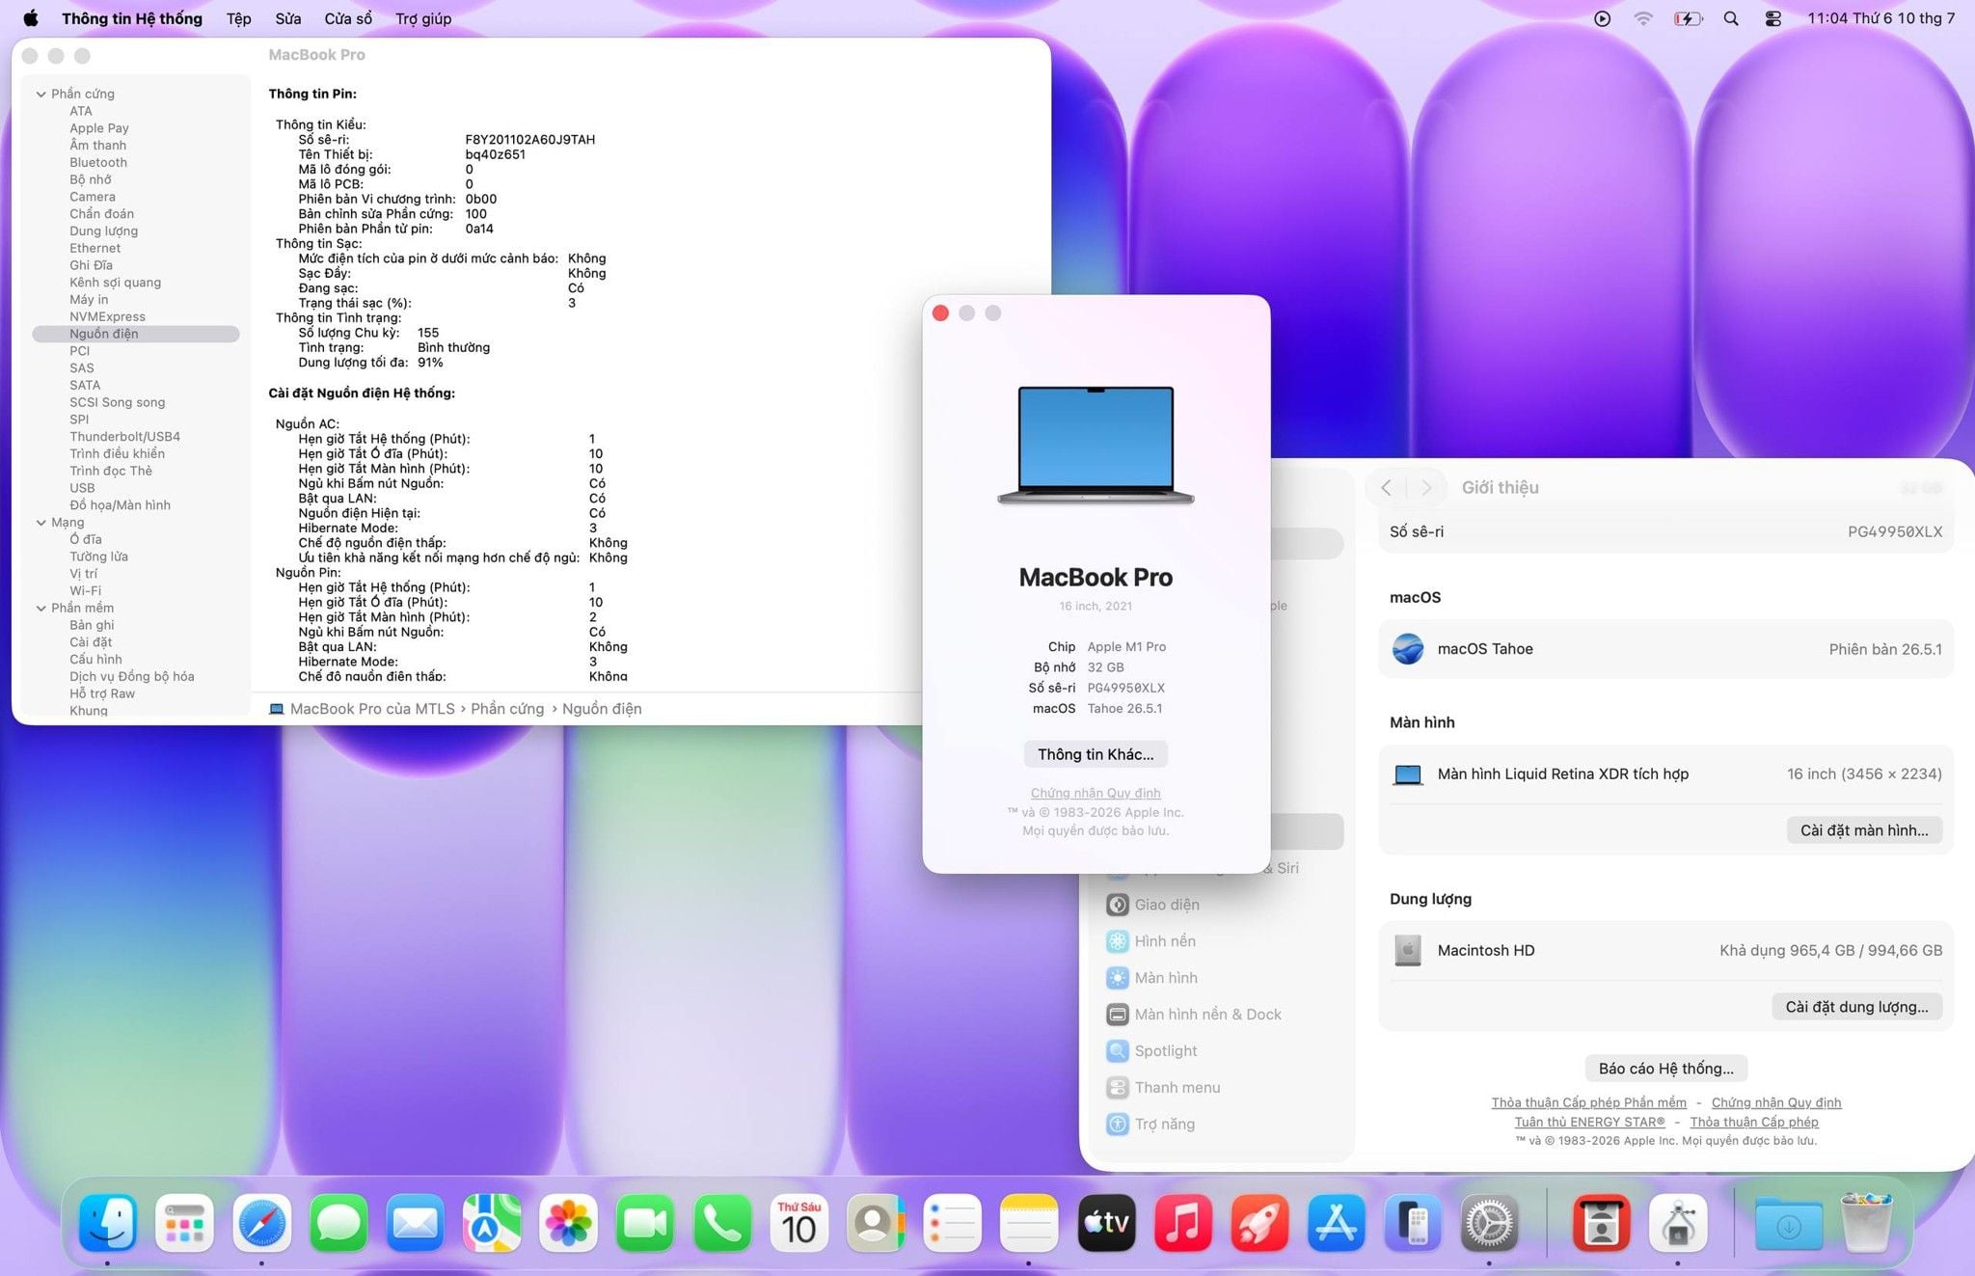Open Spotlight in System Settings sidebar

1166,1051
